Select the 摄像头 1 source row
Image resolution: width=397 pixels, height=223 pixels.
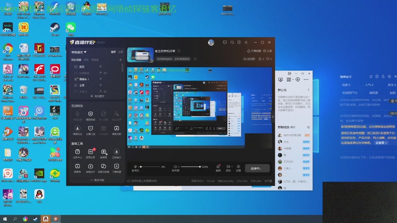pyautogui.click(x=96, y=79)
